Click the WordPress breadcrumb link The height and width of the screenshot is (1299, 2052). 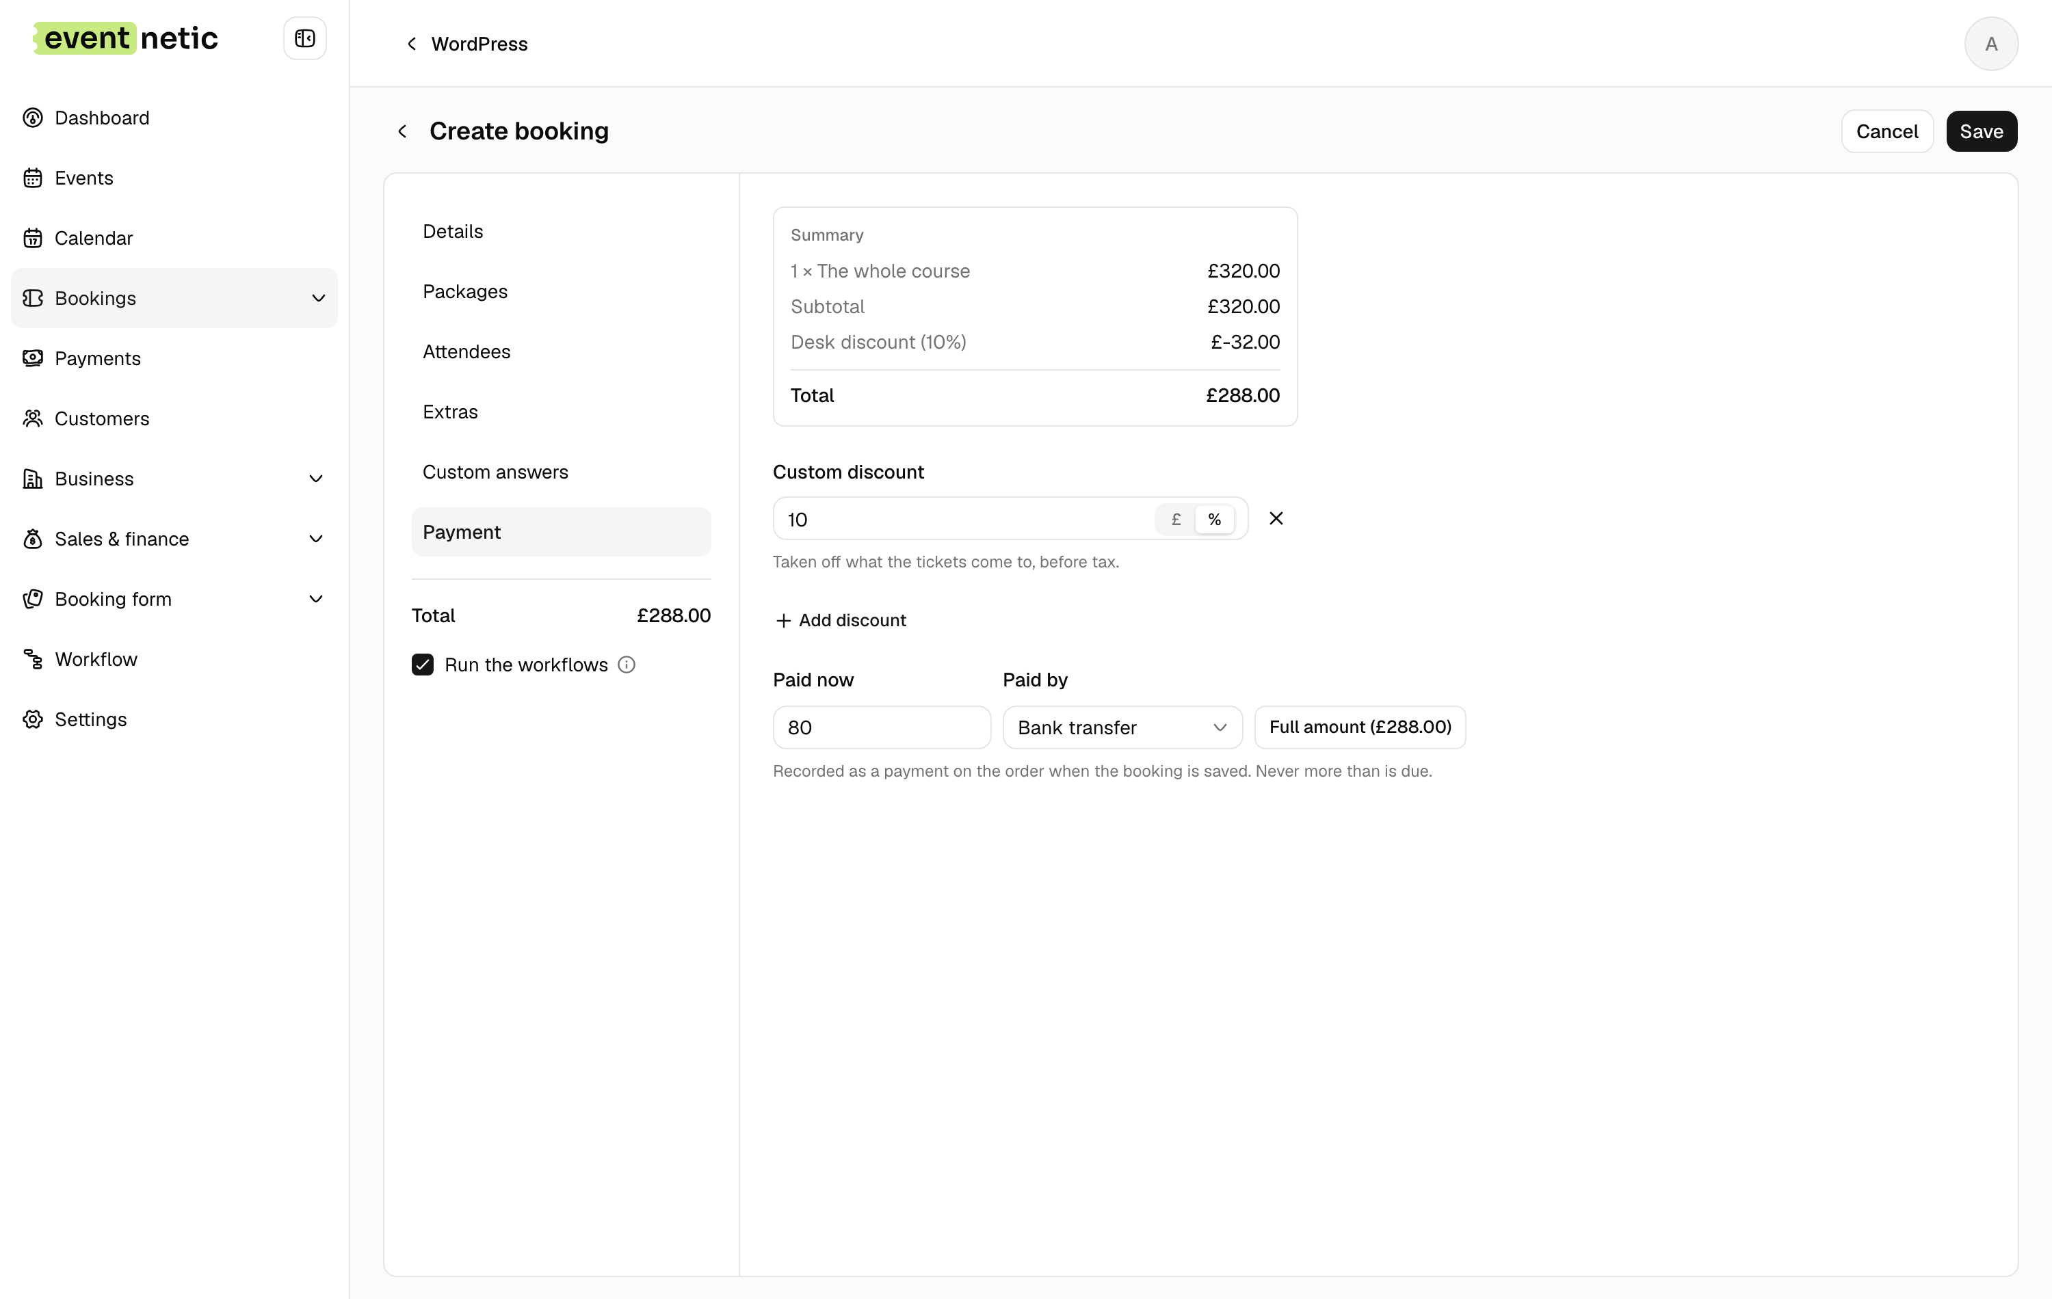[x=479, y=44]
